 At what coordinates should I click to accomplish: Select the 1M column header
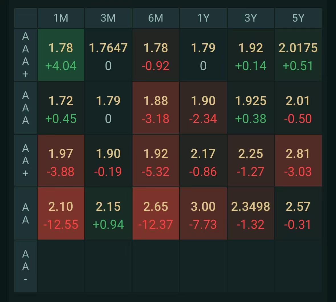61,18
